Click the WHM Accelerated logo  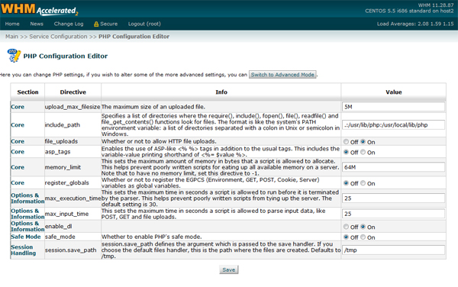point(40,9)
